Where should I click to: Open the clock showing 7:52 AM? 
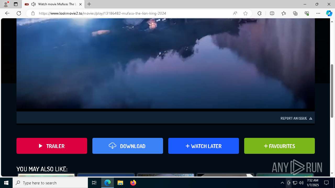[312, 183]
